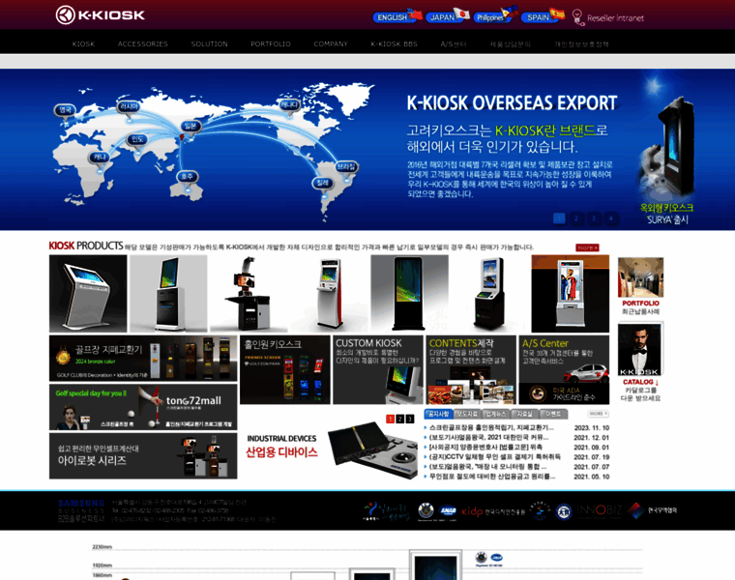Select industrial devices page 1

click(390, 419)
